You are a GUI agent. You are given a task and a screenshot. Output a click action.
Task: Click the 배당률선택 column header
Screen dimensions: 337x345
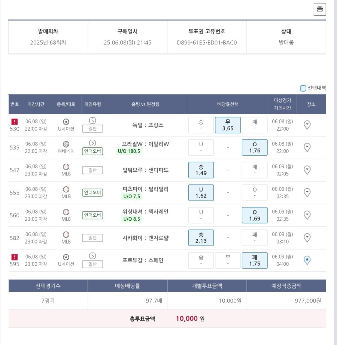point(228,104)
